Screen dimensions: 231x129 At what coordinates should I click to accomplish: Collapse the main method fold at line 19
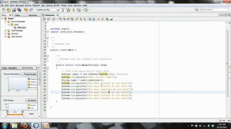[x=48, y=68]
